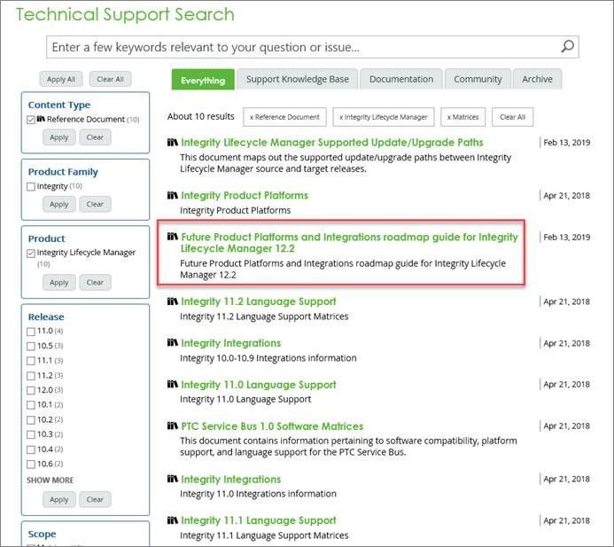This screenshot has width=614, height=547.
Task: Click document icon beside Supported Update/Upgrade Paths
Action: tap(173, 142)
